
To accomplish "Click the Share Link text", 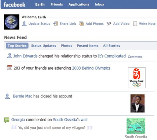I will pos(68,24).
